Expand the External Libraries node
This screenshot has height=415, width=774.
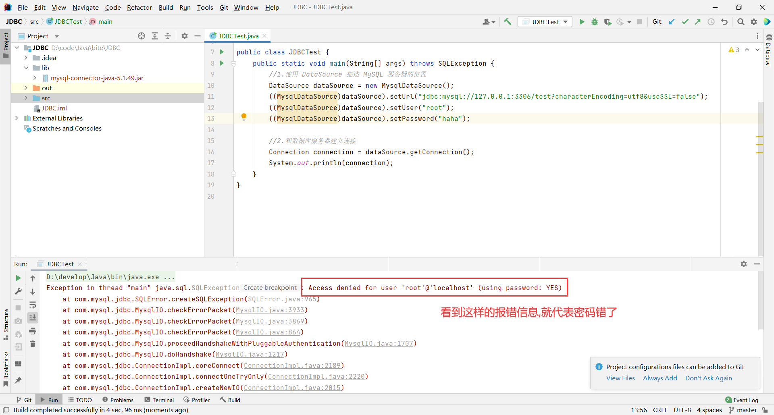[17, 118]
